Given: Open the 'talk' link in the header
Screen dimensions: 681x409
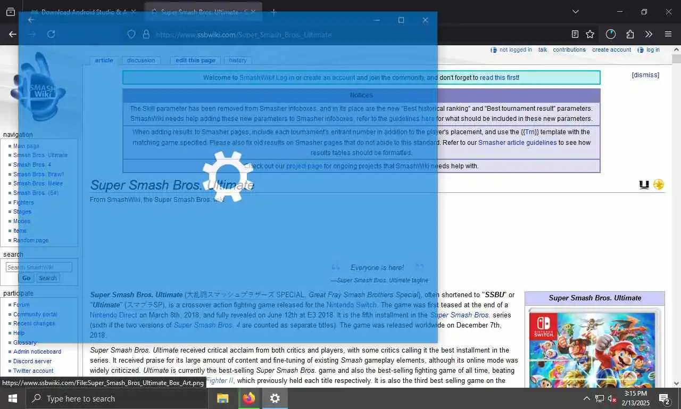Looking at the screenshot, I should click(543, 50).
